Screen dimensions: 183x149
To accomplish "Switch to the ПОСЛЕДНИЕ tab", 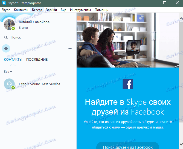I will click(x=37, y=60).
